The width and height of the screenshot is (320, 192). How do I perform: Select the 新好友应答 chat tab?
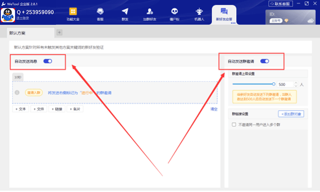coord(224,14)
